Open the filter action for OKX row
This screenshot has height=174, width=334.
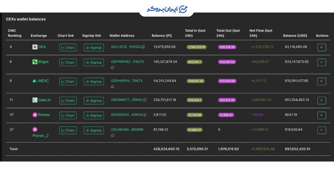(x=322, y=48)
